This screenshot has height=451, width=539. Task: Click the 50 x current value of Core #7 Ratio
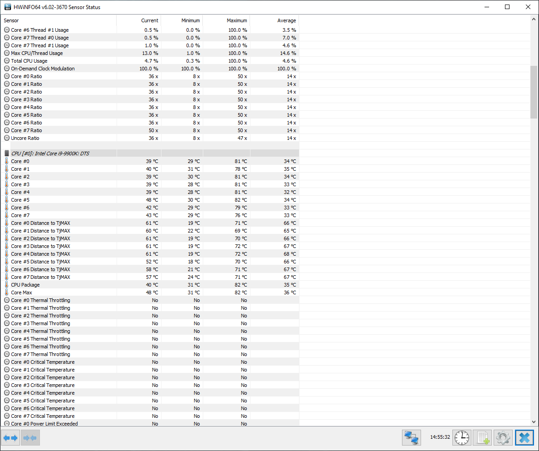click(153, 130)
